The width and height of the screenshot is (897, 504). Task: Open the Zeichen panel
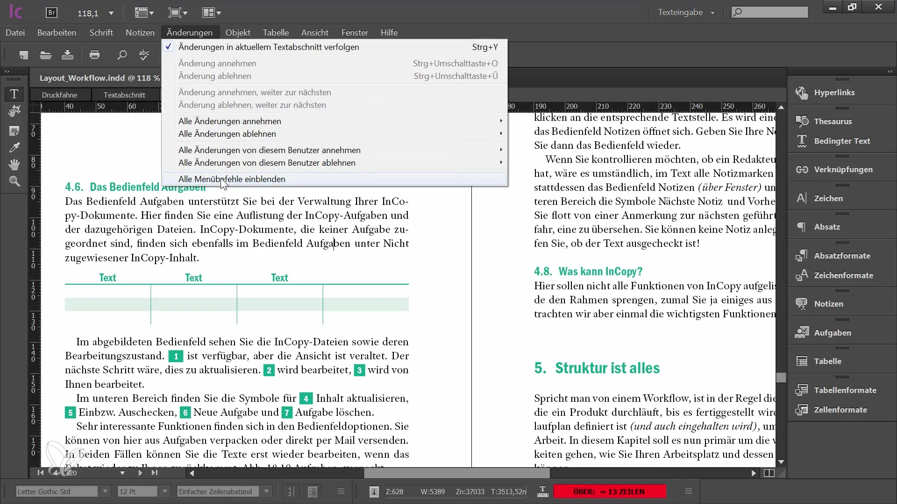(x=828, y=197)
